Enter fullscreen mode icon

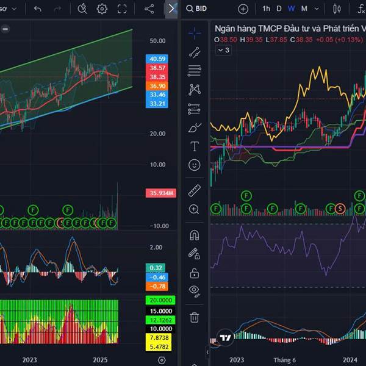point(122,9)
